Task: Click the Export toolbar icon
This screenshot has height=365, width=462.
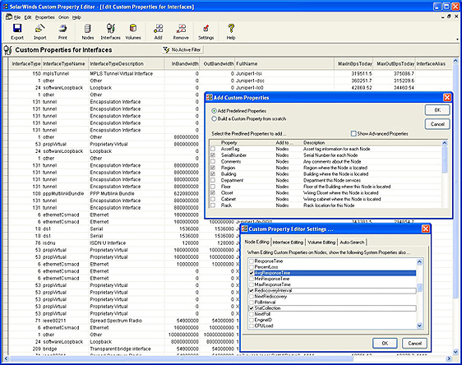Action: point(17,29)
